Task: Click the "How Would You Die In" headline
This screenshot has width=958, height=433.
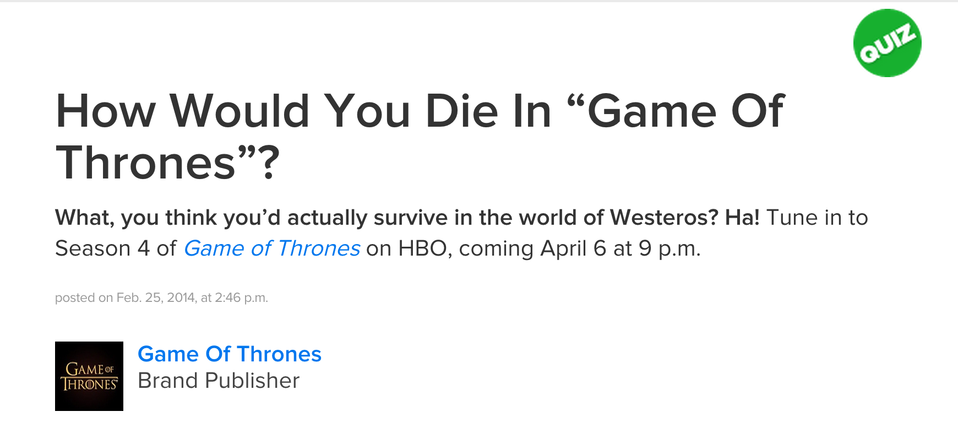Action: pos(303,111)
